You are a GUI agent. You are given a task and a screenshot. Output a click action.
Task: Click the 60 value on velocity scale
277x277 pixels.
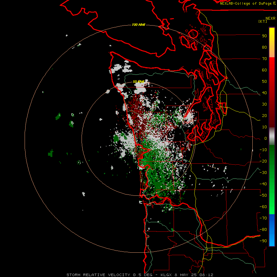click(264, 70)
